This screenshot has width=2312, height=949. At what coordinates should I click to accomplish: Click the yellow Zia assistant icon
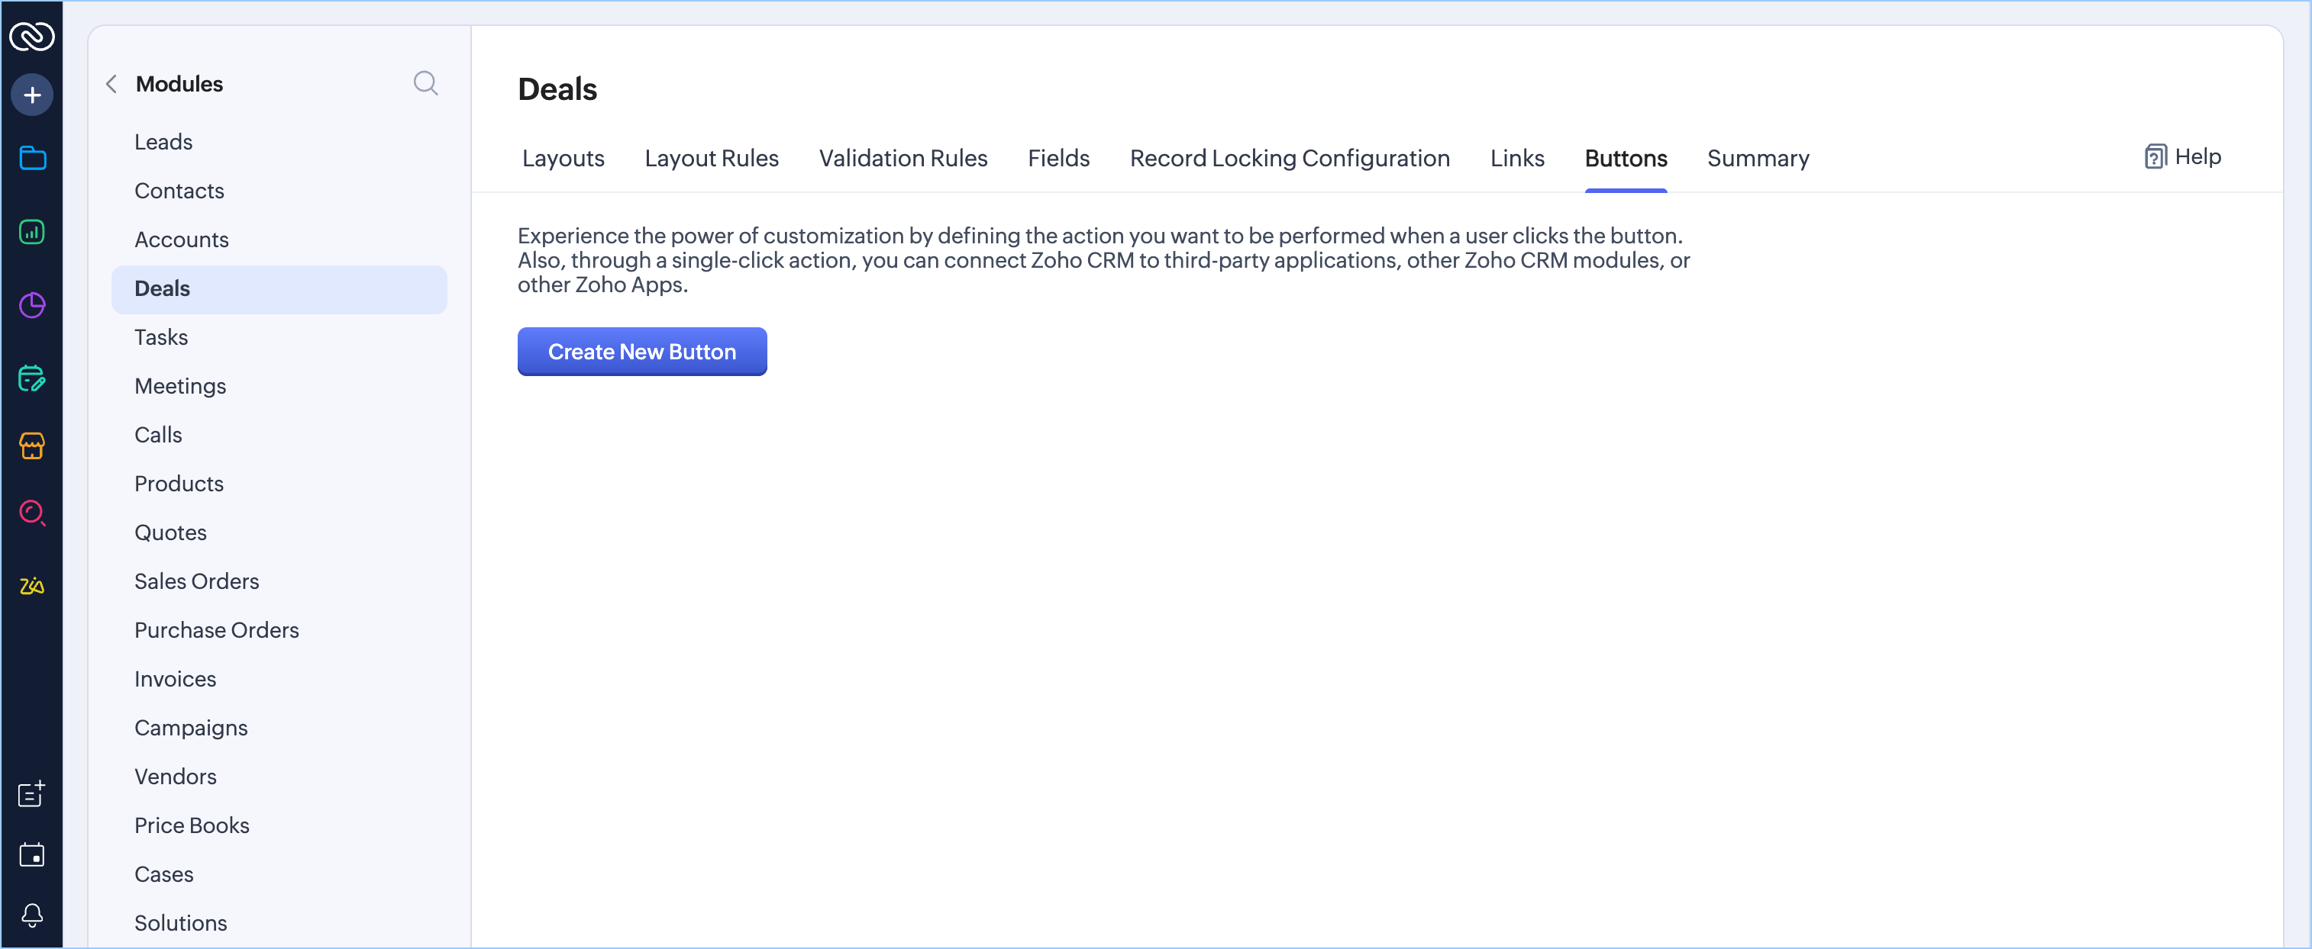point(32,586)
